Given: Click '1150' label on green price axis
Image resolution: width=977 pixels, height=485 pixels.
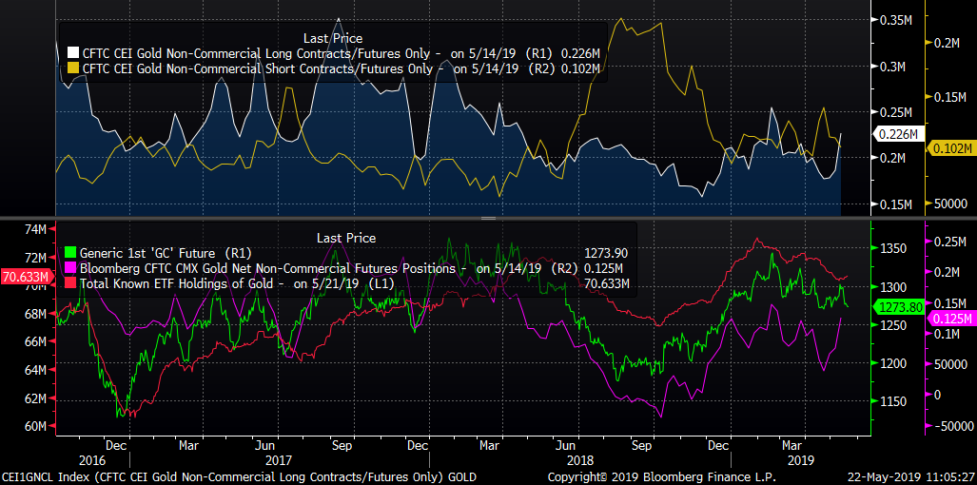Looking at the screenshot, I should tap(891, 401).
